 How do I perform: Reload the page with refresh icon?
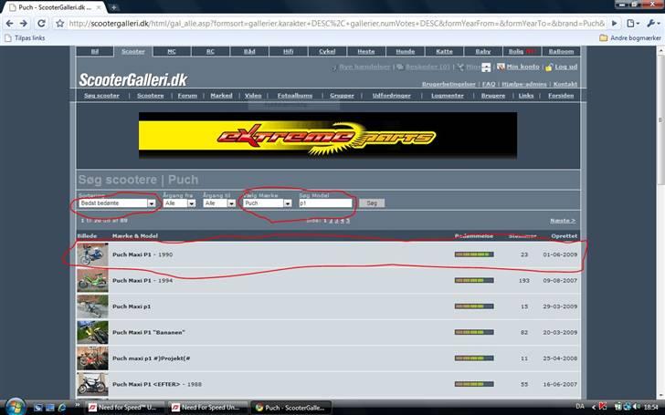tap(41, 24)
